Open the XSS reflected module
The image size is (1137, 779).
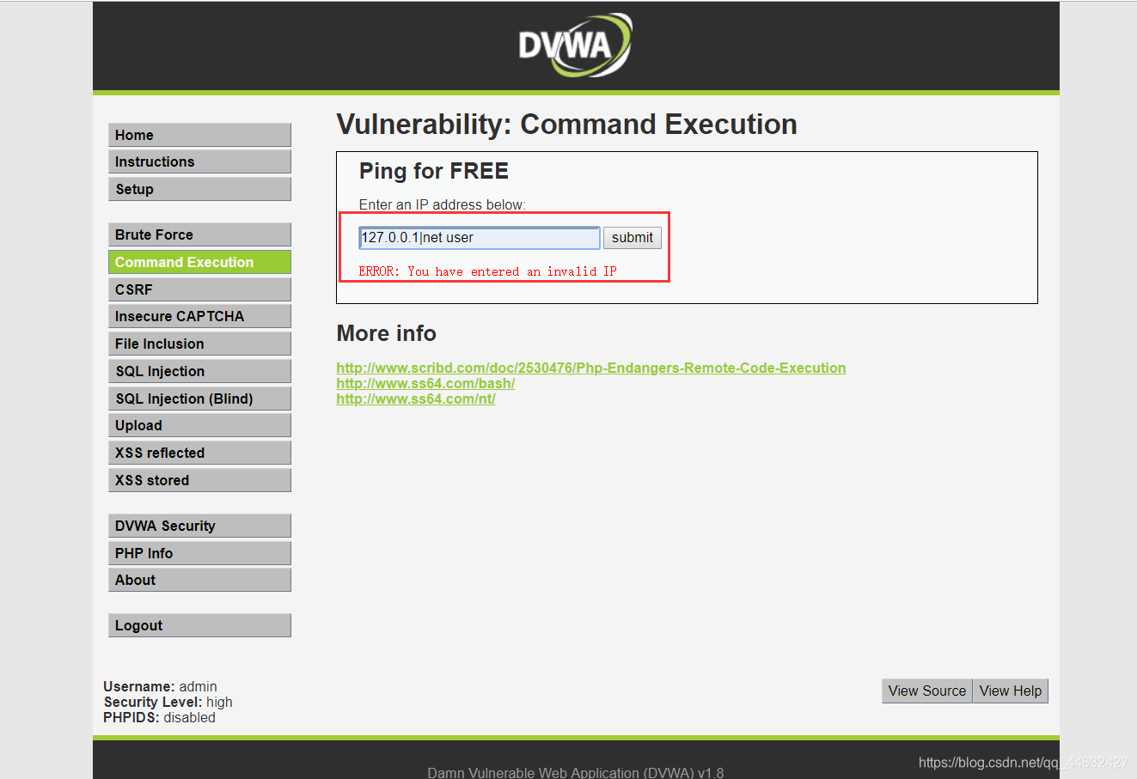(199, 453)
